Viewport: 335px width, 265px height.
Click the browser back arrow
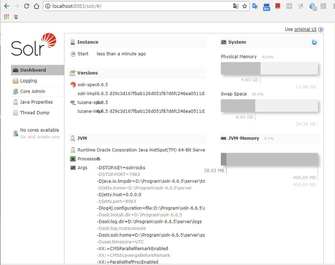pos(7,6)
